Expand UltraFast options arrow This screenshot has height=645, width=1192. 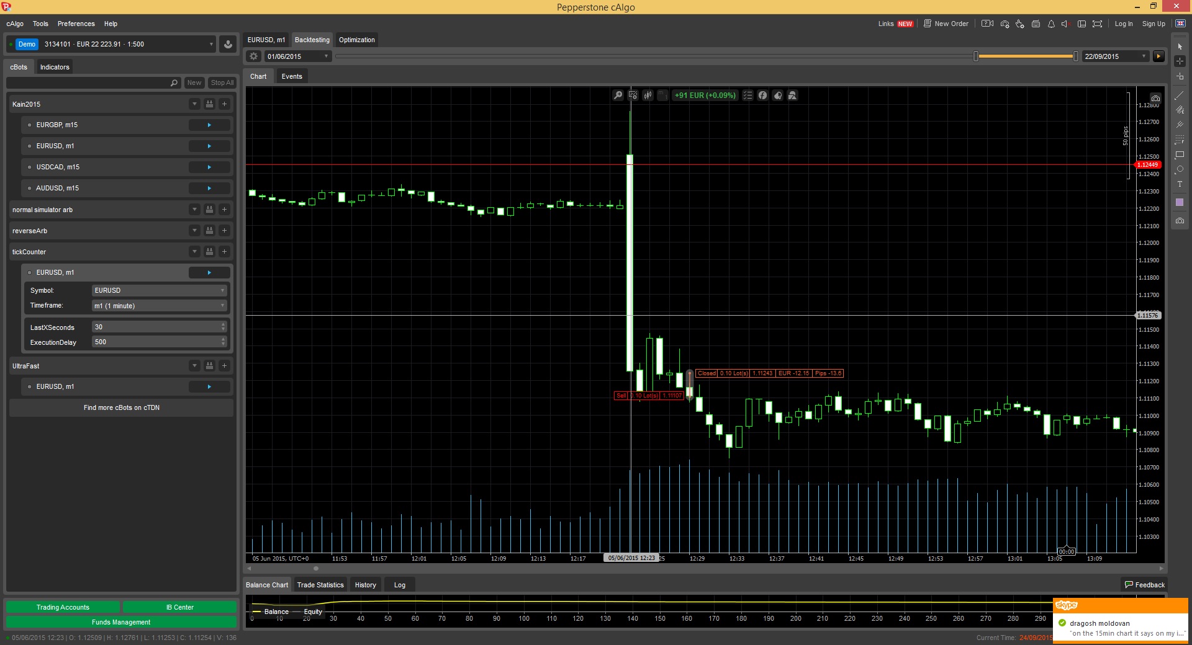tap(194, 366)
